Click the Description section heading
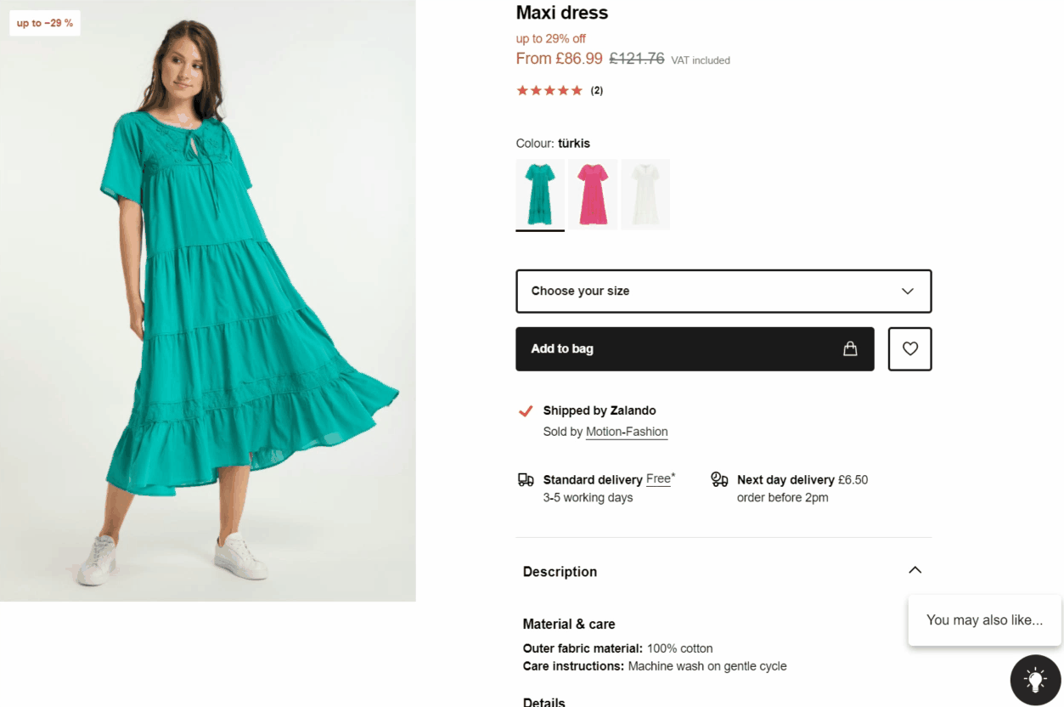 point(560,572)
